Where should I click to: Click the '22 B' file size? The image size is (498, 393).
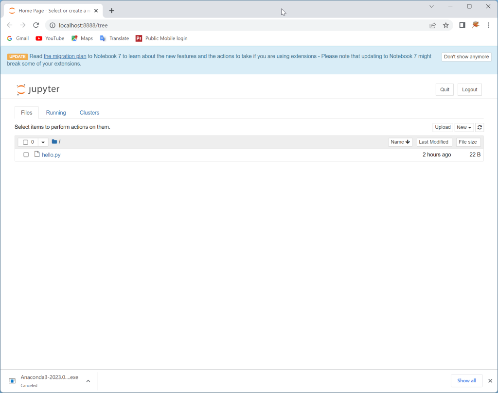tap(475, 154)
